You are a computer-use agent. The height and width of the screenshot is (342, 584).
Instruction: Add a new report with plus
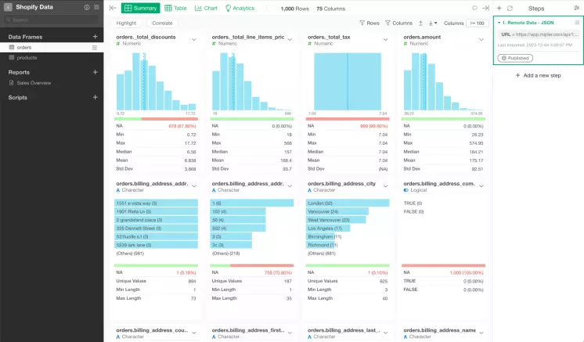tap(95, 72)
